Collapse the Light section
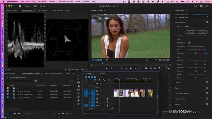Image resolution: width=212 pixels, height=119 pixels. click(x=176, y=57)
